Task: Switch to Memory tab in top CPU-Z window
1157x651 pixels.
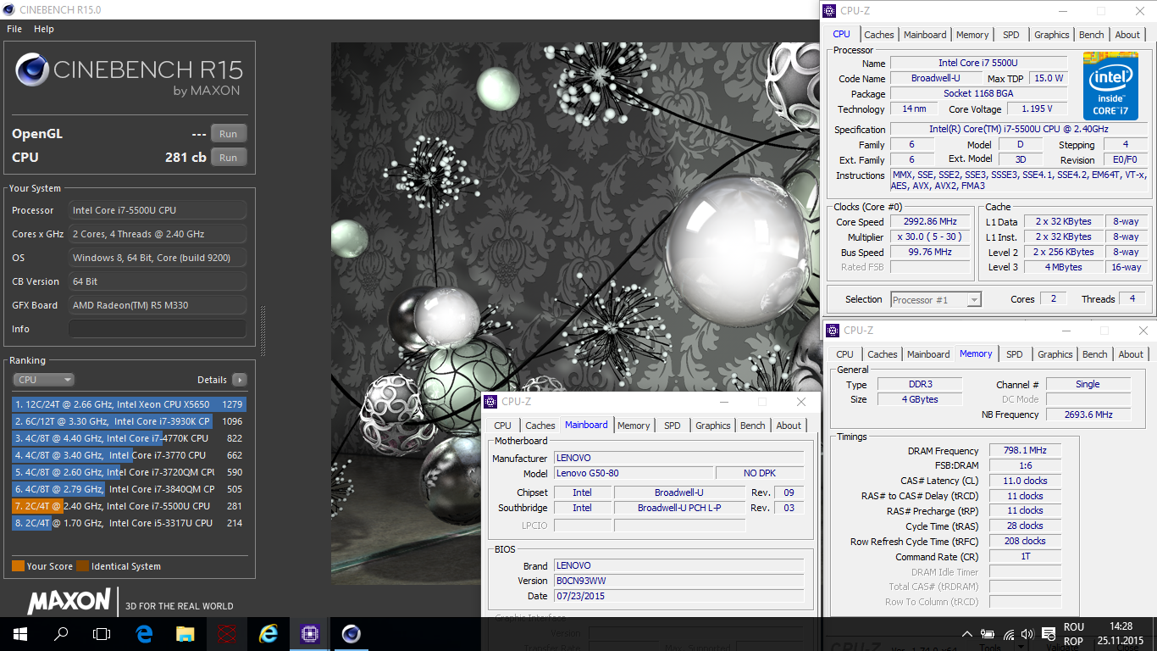Action: click(x=972, y=35)
